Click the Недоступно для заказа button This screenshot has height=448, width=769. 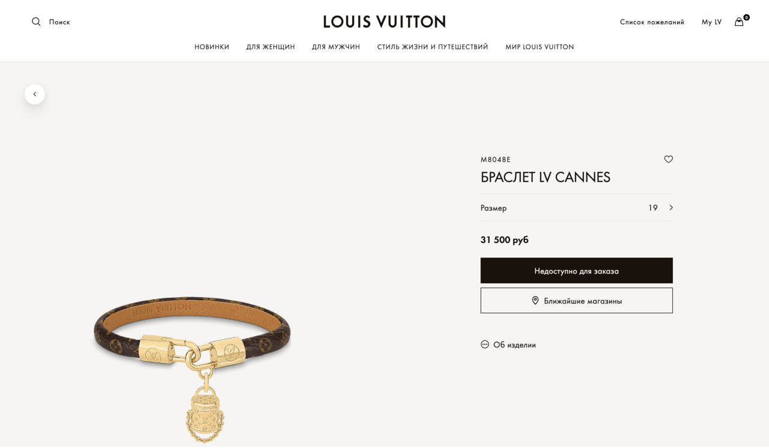(x=577, y=271)
